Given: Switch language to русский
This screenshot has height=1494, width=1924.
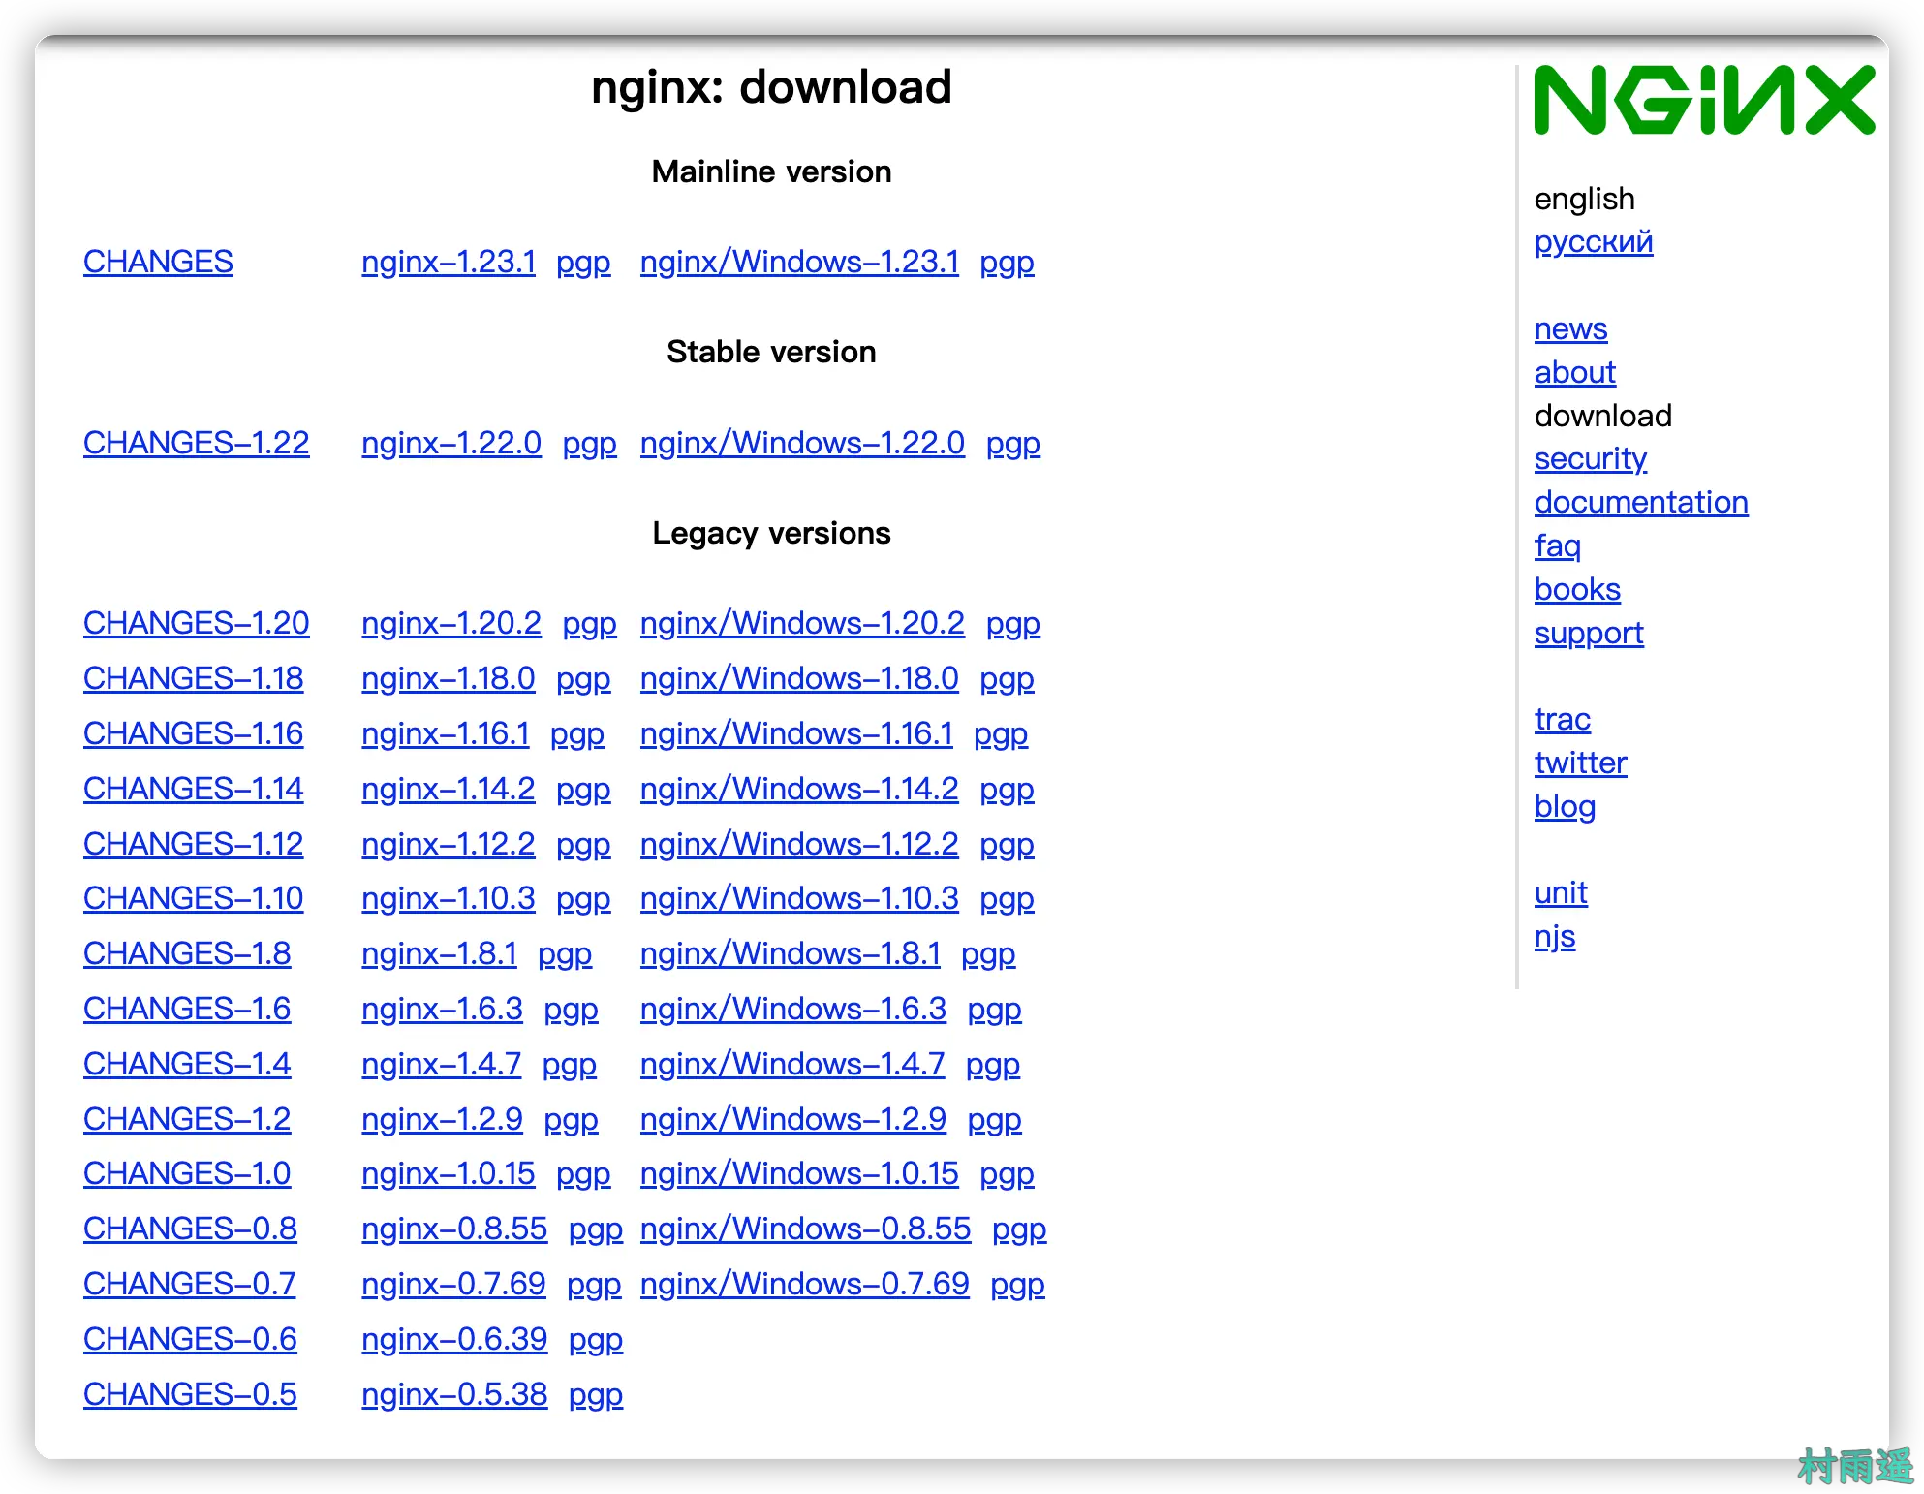Looking at the screenshot, I should pyautogui.click(x=1593, y=241).
